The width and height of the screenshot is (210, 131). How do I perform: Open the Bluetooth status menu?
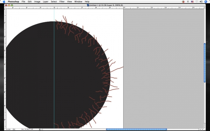188,2
